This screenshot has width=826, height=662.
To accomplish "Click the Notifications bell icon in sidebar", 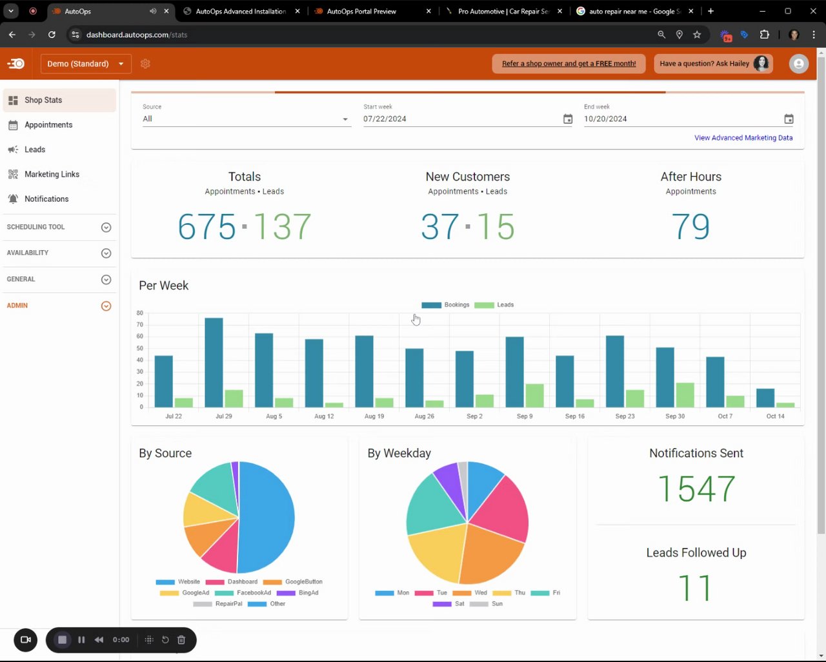I will click(x=13, y=199).
